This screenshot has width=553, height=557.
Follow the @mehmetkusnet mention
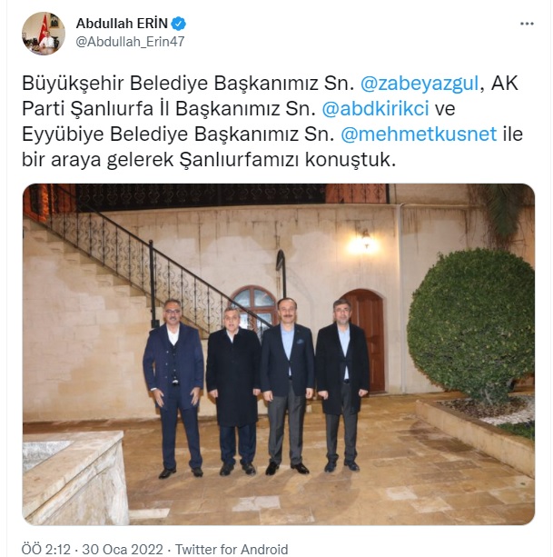coord(419,134)
